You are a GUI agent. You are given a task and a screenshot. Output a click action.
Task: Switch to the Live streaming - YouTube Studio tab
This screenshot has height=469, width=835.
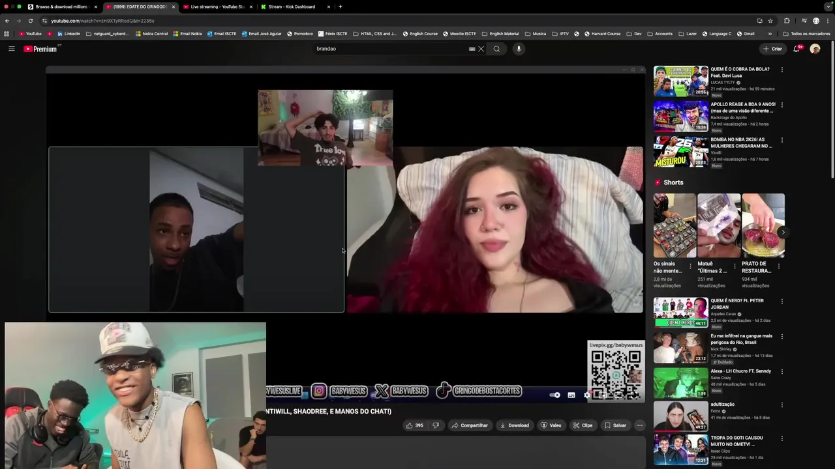point(217,7)
